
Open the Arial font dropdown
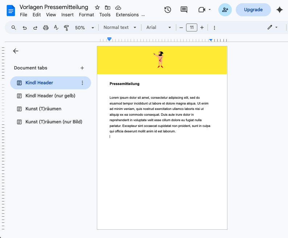tap(159, 27)
